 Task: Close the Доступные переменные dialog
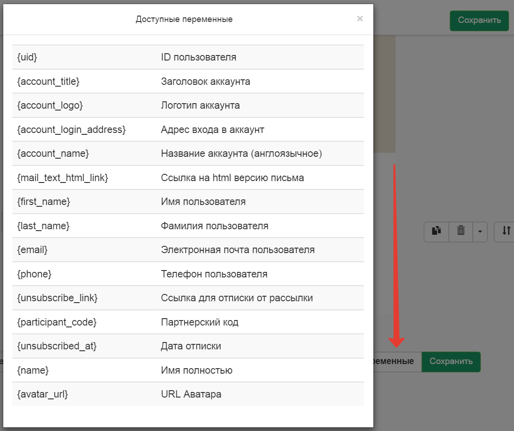(359, 19)
